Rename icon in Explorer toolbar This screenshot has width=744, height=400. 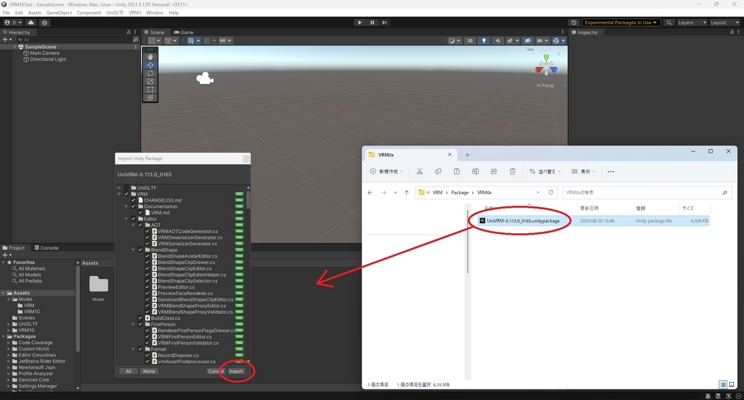(476, 171)
